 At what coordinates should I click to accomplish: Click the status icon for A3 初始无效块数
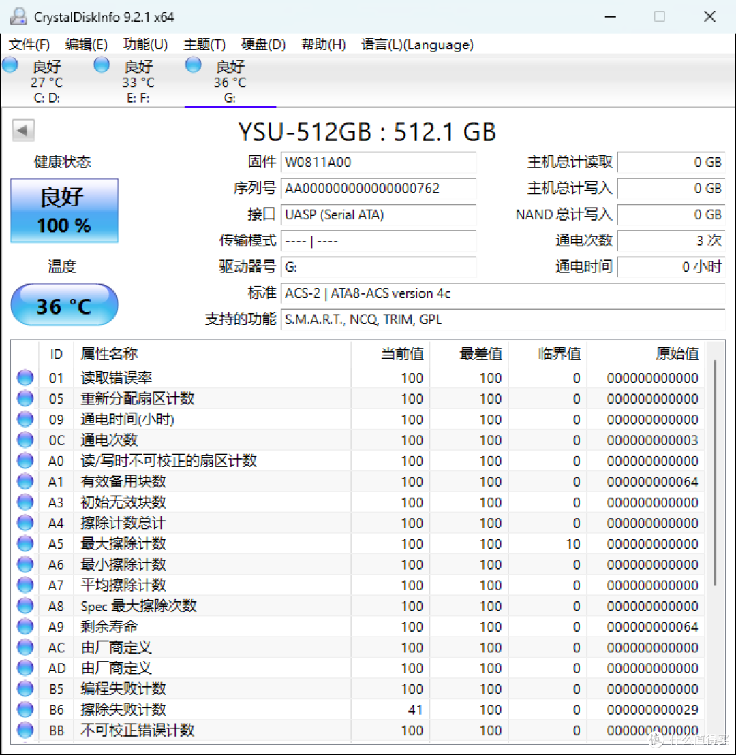25,502
